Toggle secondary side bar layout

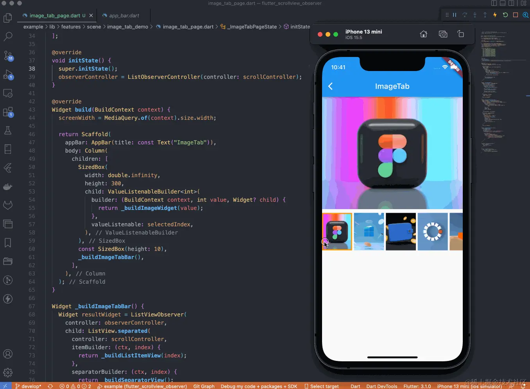[x=511, y=3]
